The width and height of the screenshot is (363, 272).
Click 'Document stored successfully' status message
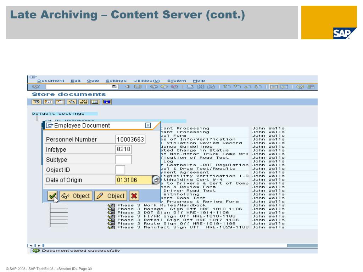[x=81, y=251]
